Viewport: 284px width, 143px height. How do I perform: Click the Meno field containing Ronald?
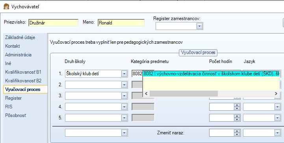pos(121,23)
